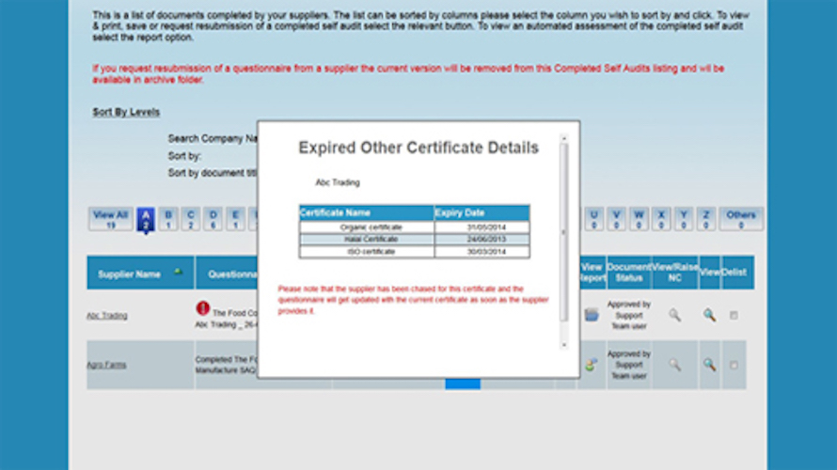The image size is (837, 470).
Task: Open the Agro Farms supplier link
Action: [x=106, y=365]
